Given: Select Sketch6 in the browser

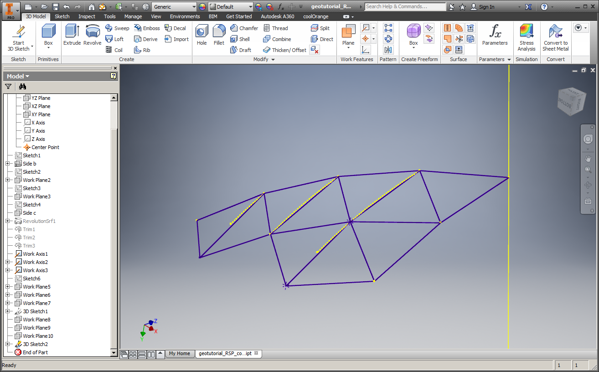Looking at the screenshot, I should (31, 279).
